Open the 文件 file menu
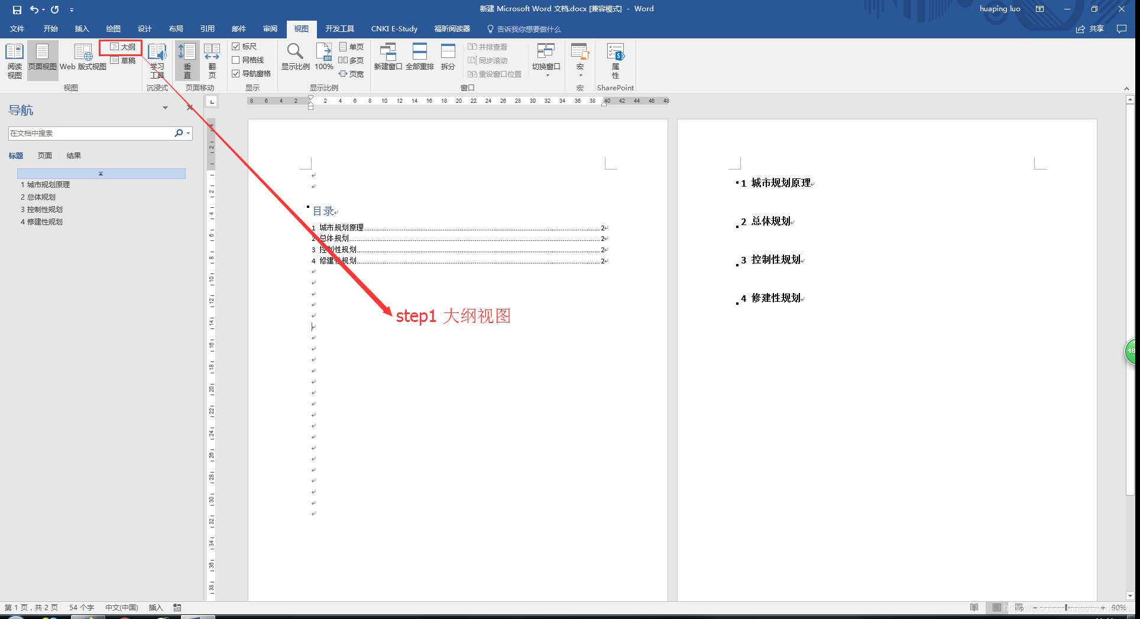Screen dimensions: 1140x619 17,29
